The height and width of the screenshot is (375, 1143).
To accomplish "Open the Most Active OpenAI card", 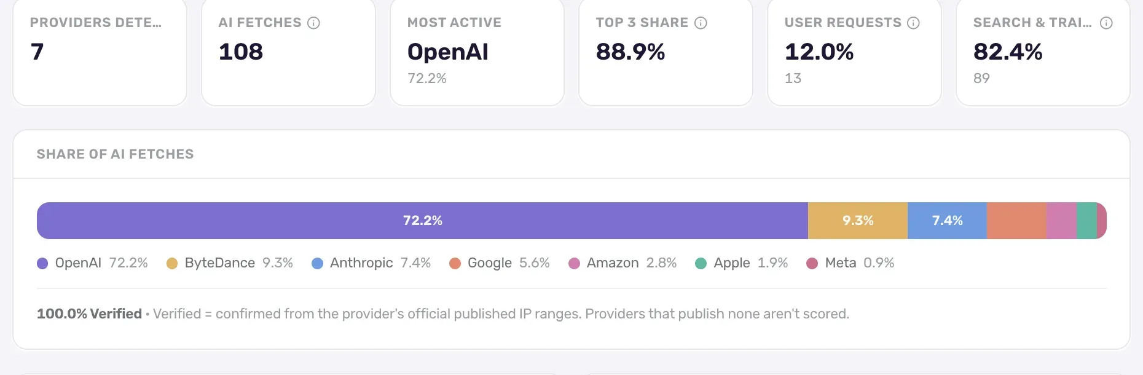I will pyautogui.click(x=477, y=52).
